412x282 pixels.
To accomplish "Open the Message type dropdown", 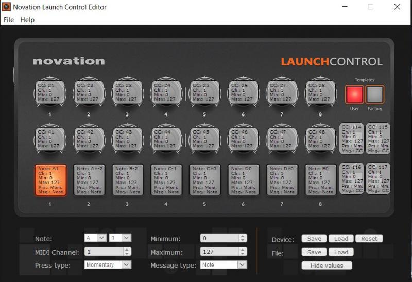I will click(224, 264).
